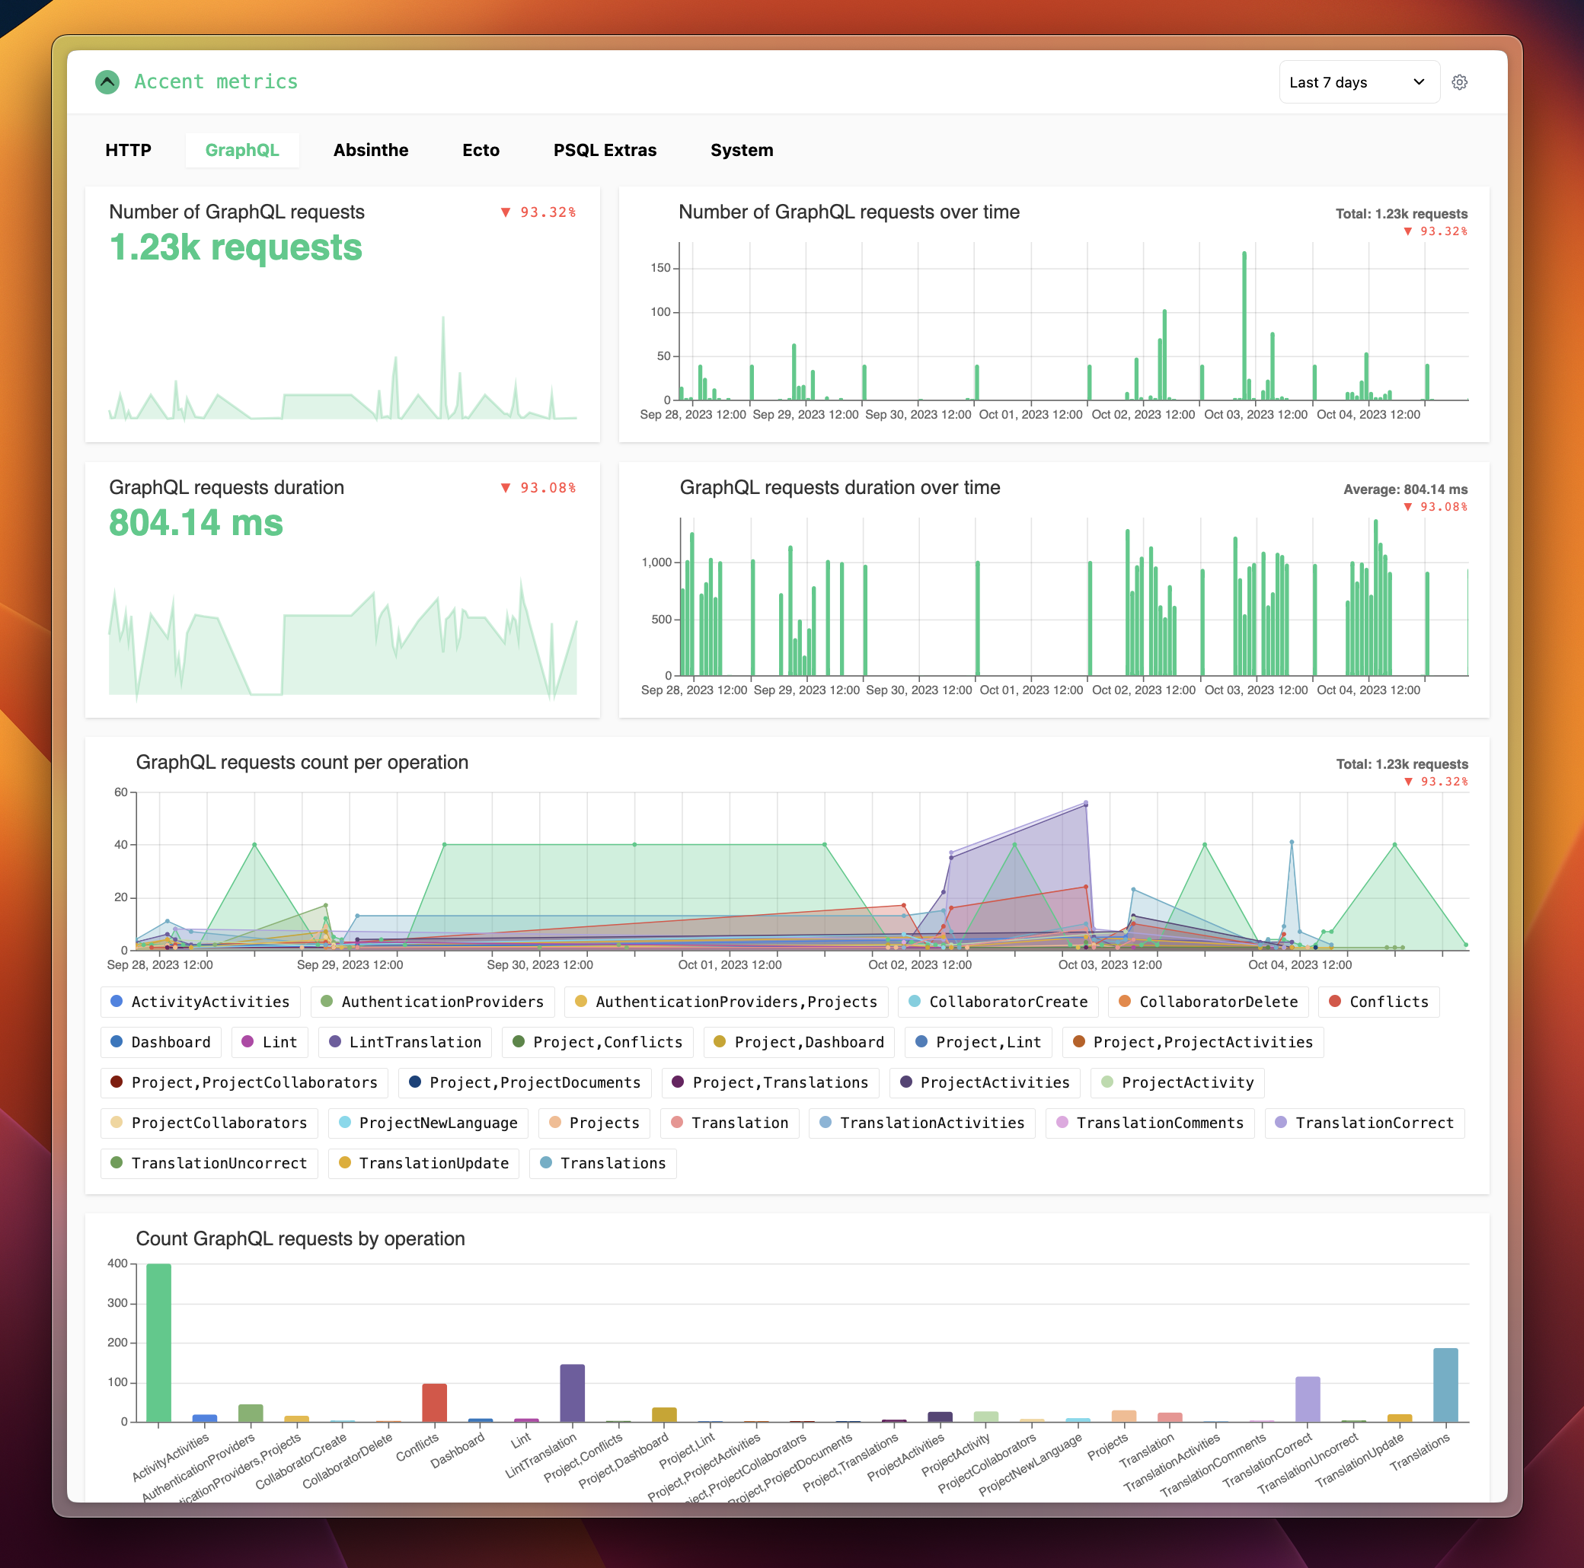The image size is (1584, 1568).
Task: Click the green dot beside AuthenticationProviders
Action: pos(326,1002)
